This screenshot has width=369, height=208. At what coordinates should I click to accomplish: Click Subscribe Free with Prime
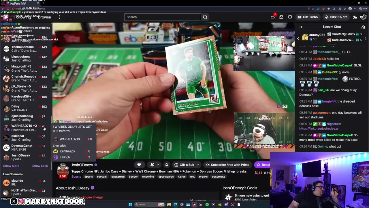227,165
